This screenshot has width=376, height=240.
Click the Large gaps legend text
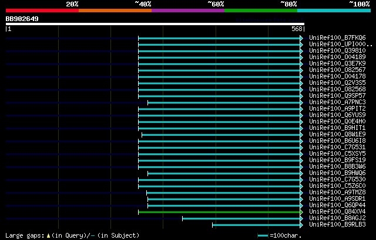click(x=72, y=235)
